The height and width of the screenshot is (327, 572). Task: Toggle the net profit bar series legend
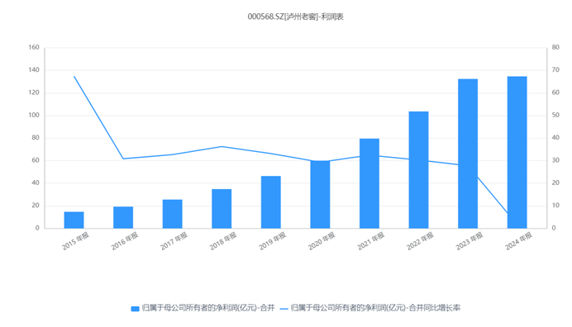coord(203,308)
